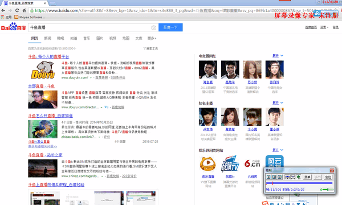Go to the browser home page icon
Image resolution: width=342 pixels, height=205 pixels.
pos(24,10)
